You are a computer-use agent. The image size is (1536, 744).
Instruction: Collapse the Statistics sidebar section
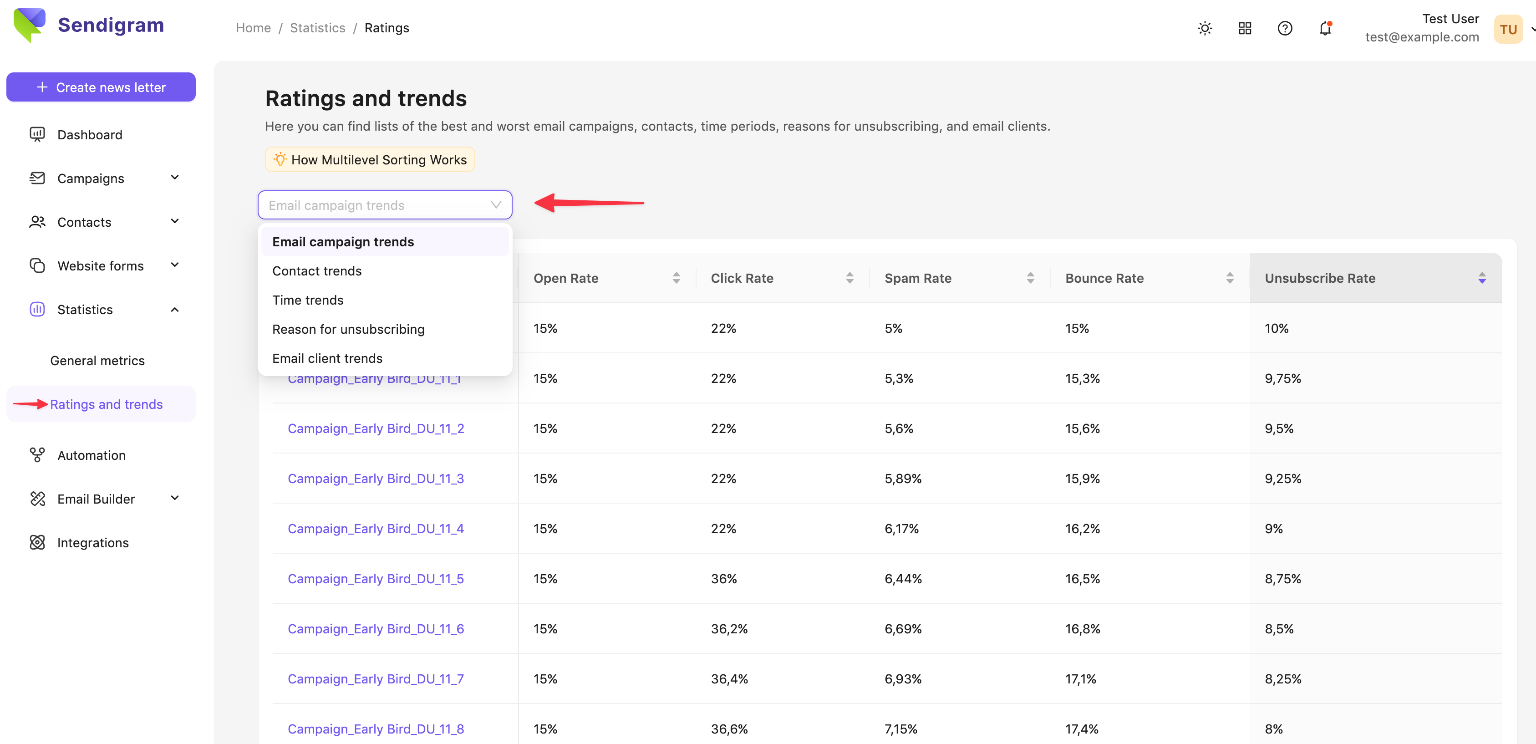click(174, 310)
